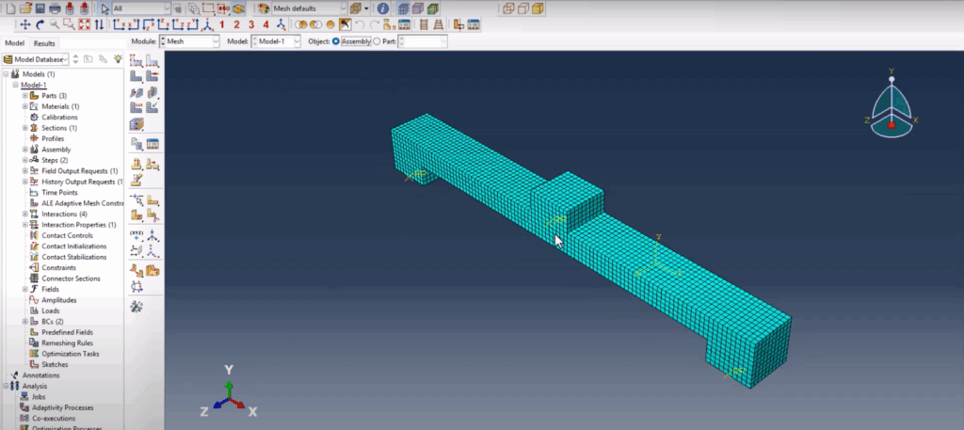Viewport: 964px width, 430px height.
Task: Switch to the Results tab
Action: point(44,43)
